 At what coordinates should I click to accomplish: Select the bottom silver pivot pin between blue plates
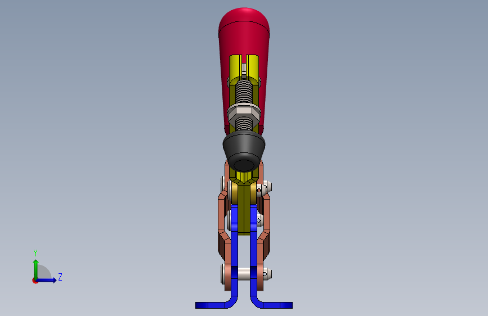tap(244, 274)
